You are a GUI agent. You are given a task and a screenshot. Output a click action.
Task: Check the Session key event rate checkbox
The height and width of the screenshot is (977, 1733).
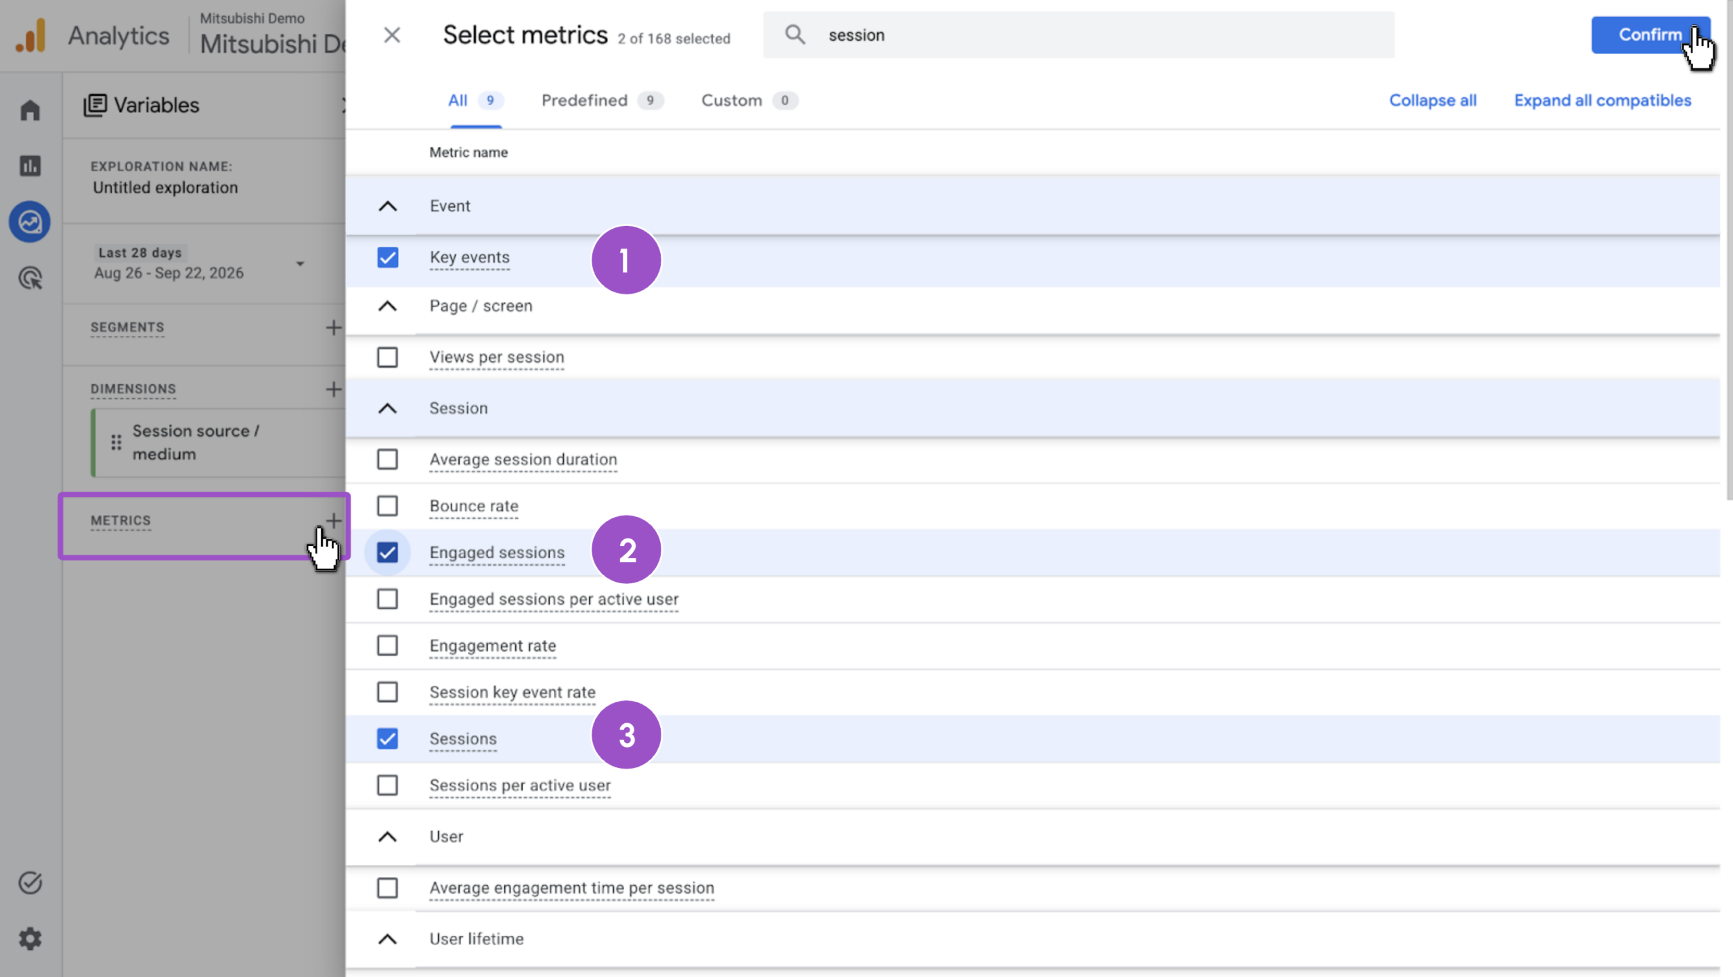387,692
